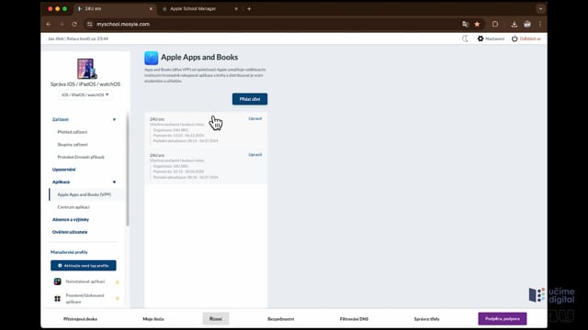Toggle the dark mode moon icon
Viewport: 588px width, 330px height.
tap(465, 38)
